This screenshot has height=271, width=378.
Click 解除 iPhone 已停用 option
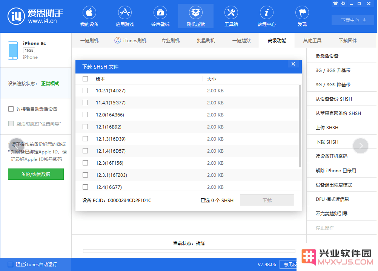pyautogui.click(x=342, y=170)
